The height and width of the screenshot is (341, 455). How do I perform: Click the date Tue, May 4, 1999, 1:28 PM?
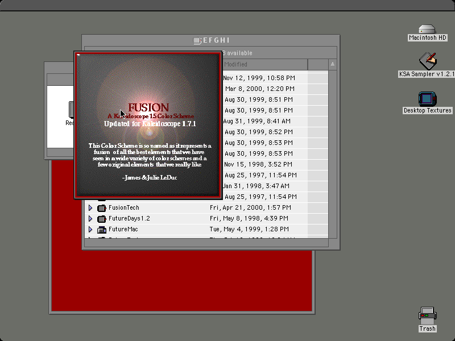tap(249, 230)
